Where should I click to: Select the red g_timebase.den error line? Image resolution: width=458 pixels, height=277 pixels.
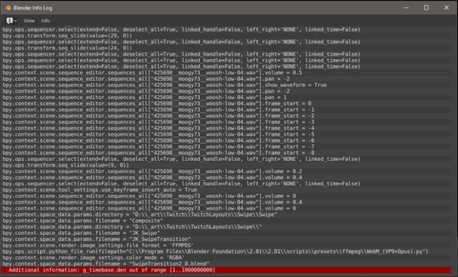[226, 270]
